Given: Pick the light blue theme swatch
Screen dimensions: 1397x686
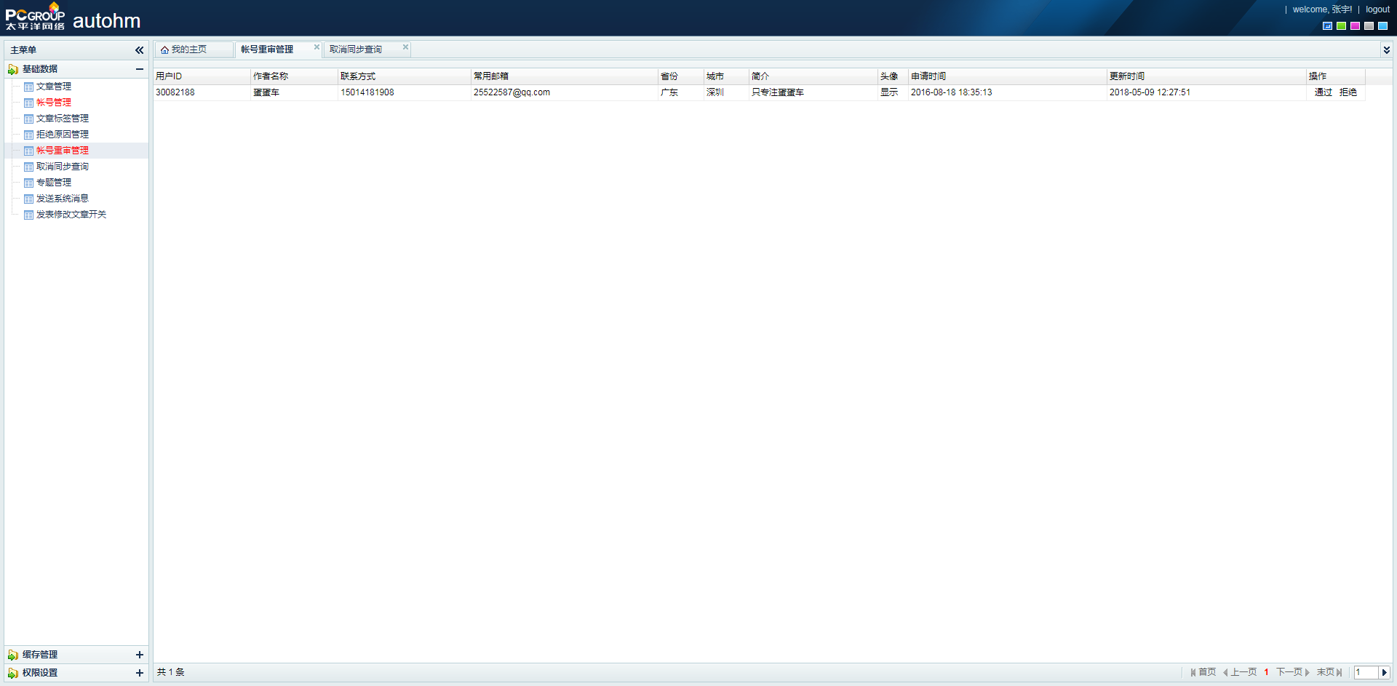Looking at the screenshot, I should coord(1382,26).
